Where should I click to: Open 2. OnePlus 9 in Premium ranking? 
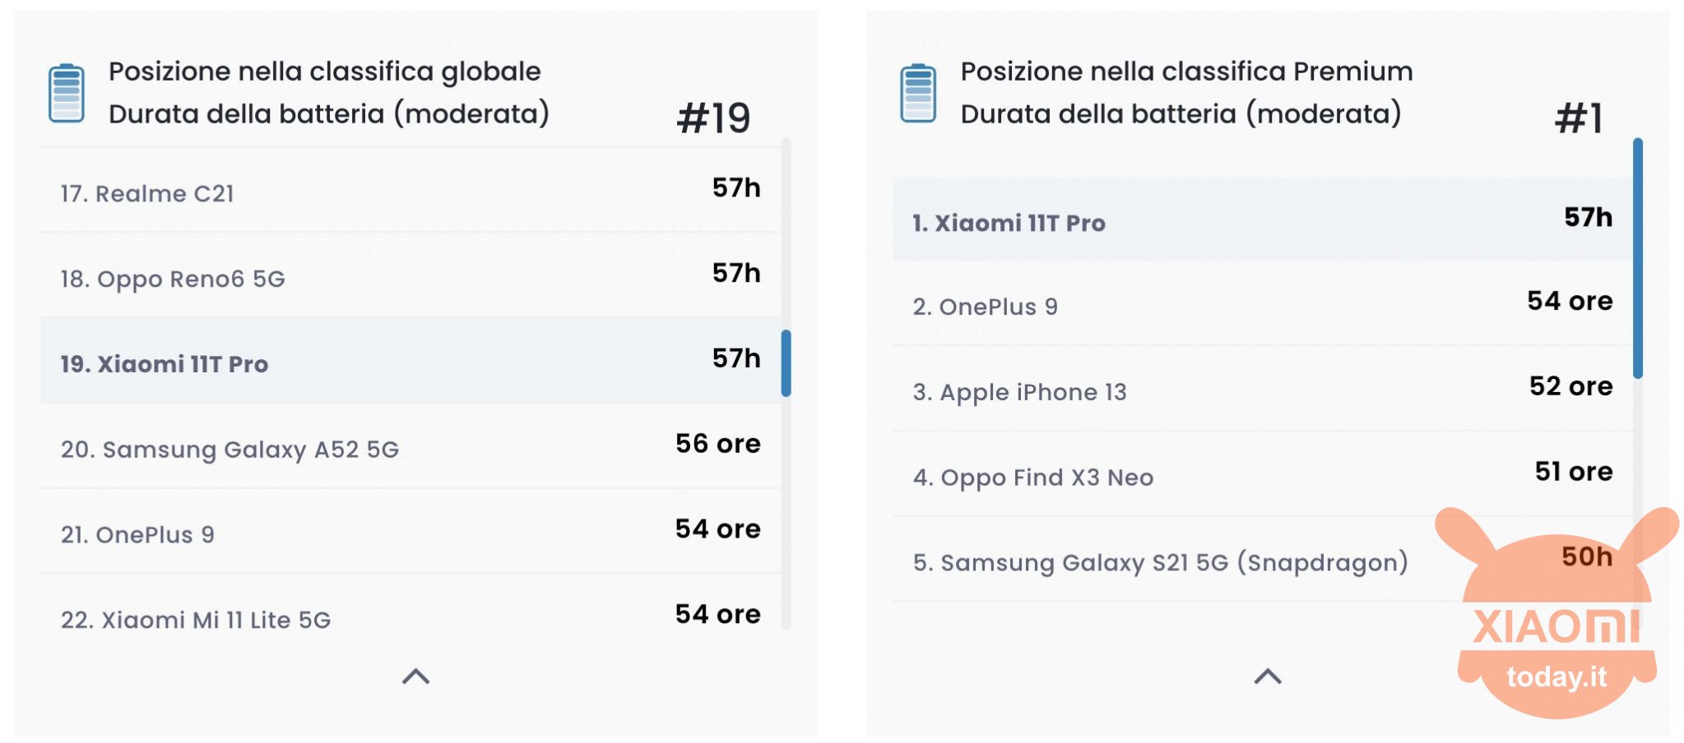pos(1262,304)
